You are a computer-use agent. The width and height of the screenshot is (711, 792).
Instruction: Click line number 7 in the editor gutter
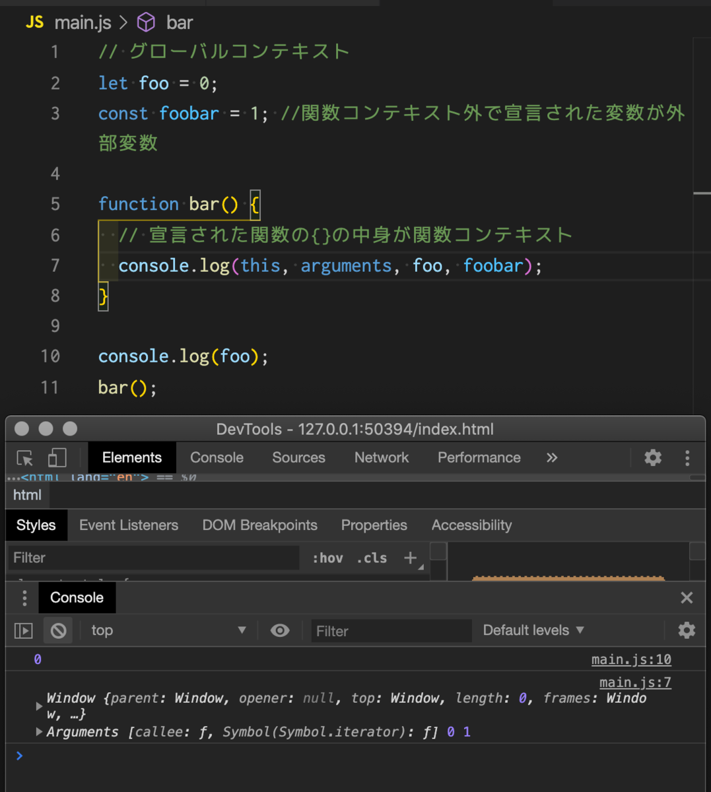55,265
